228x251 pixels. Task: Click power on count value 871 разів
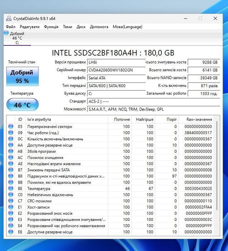[x=204, y=86]
